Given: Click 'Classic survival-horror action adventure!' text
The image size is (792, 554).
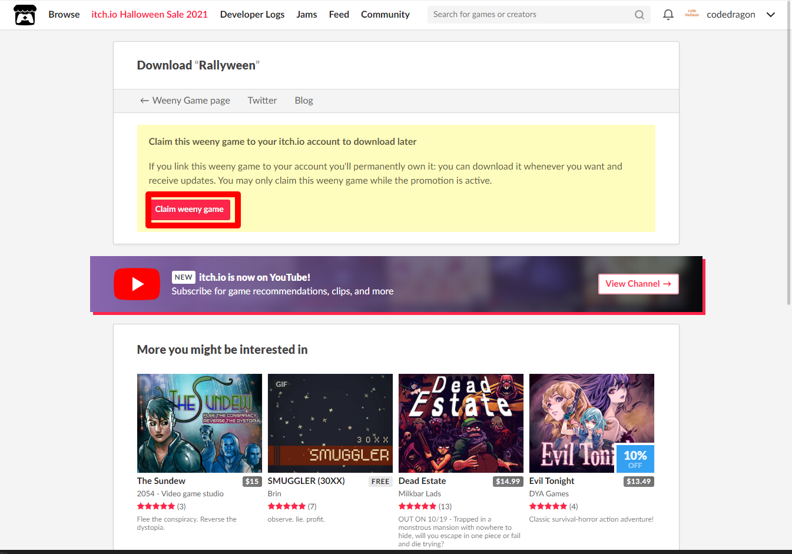Looking at the screenshot, I should click(x=591, y=519).
